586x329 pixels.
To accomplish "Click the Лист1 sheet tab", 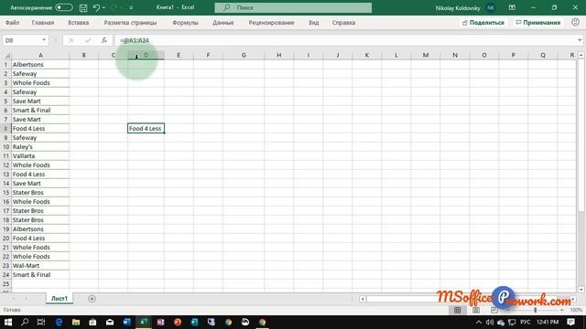I will pyautogui.click(x=60, y=299).
